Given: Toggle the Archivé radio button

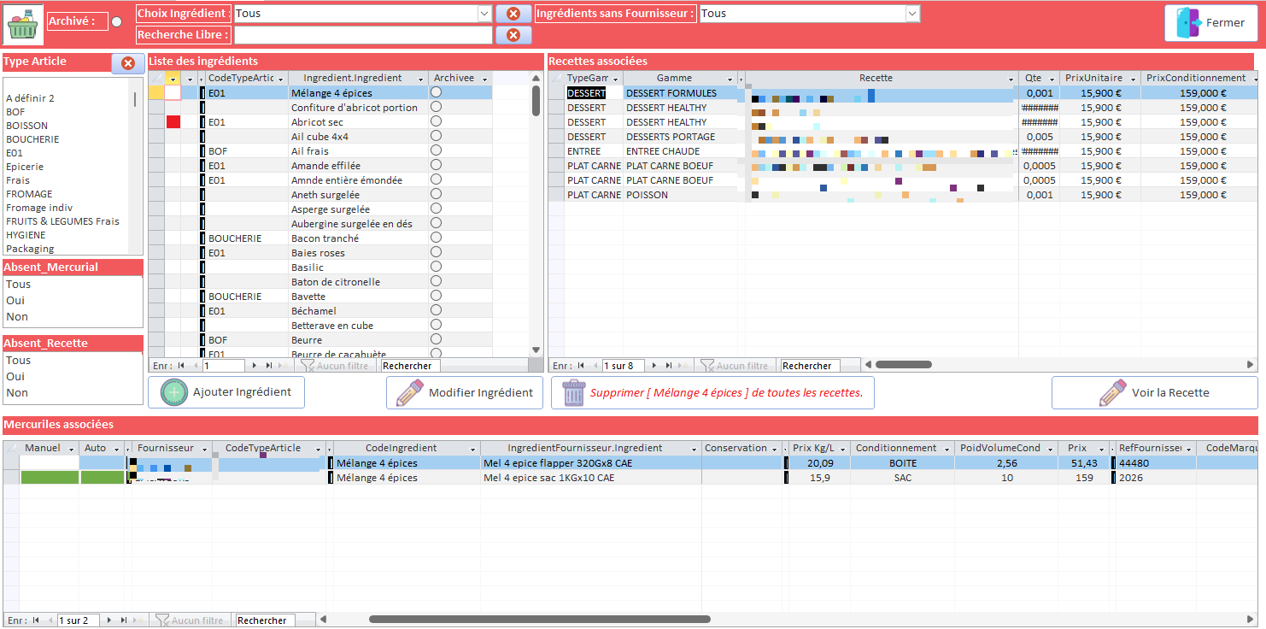Looking at the screenshot, I should pyautogui.click(x=117, y=22).
